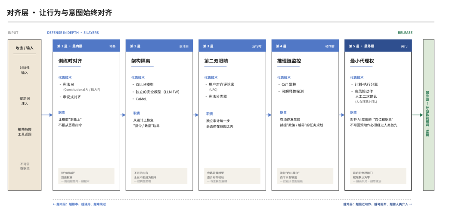Viewport: 465px width, 213px height.
Task: Select the "审议式对齐" bullet item
Action: point(70,97)
